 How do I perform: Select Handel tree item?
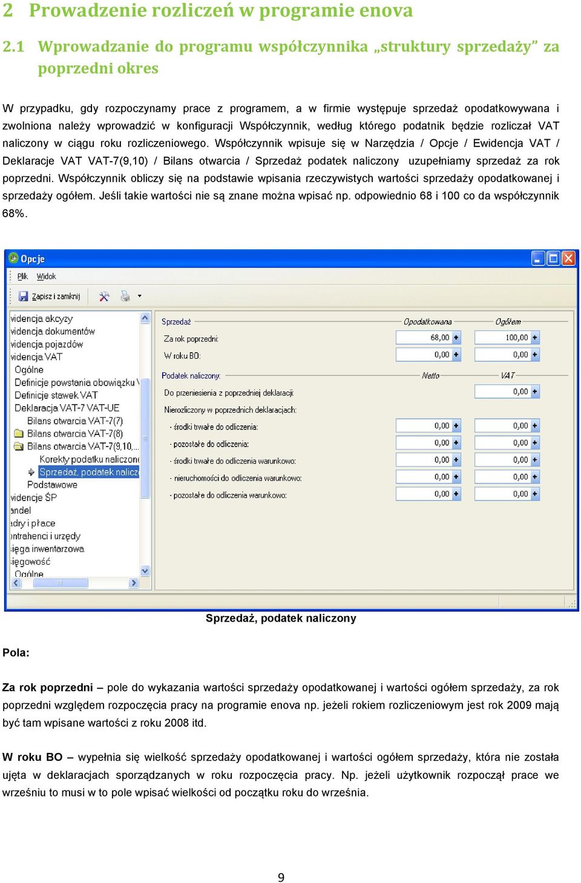pos(21,510)
